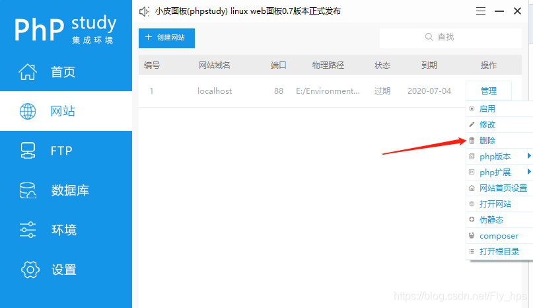Click the search magnifier icon
The width and height of the screenshot is (533, 308).
click(x=429, y=37)
